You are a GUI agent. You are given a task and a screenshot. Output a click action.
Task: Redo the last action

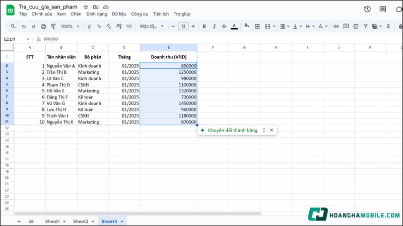pos(33,26)
